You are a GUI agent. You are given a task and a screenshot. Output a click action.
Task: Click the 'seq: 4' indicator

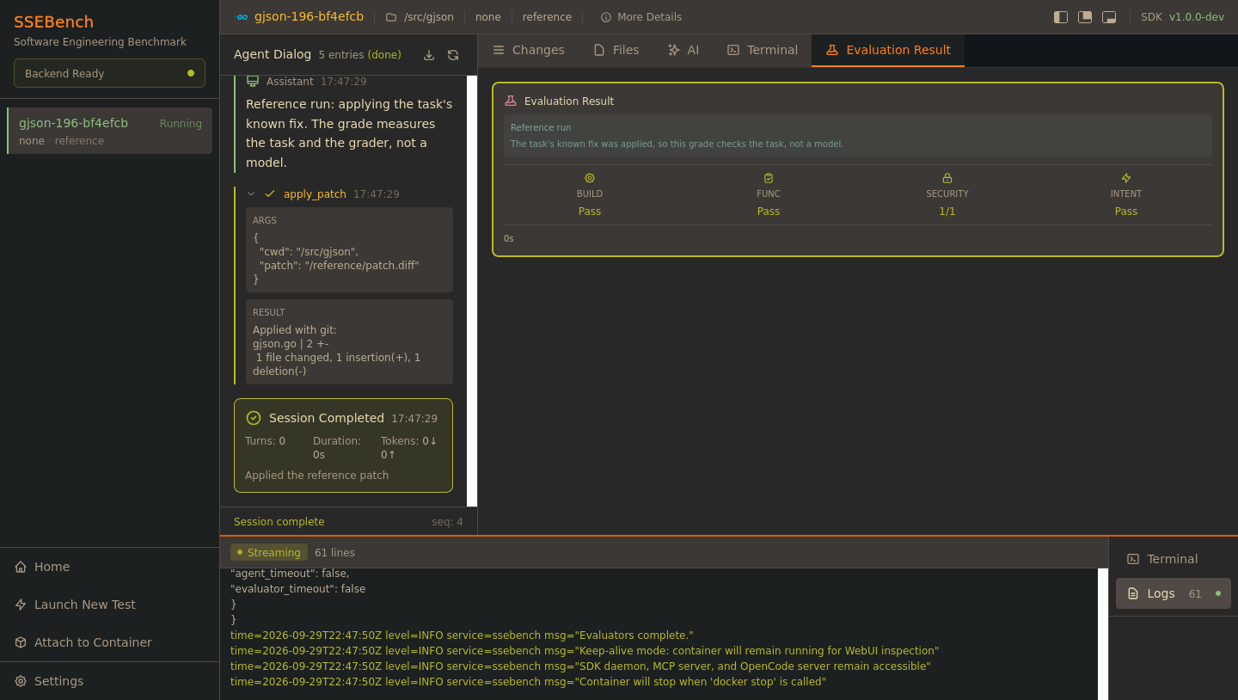447,522
